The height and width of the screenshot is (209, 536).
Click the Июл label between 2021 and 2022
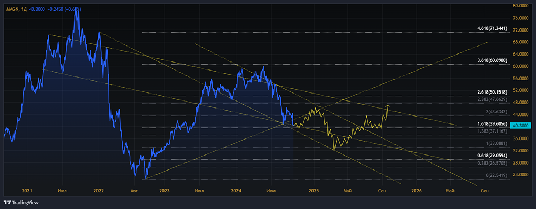pyautogui.click(x=62, y=191)
